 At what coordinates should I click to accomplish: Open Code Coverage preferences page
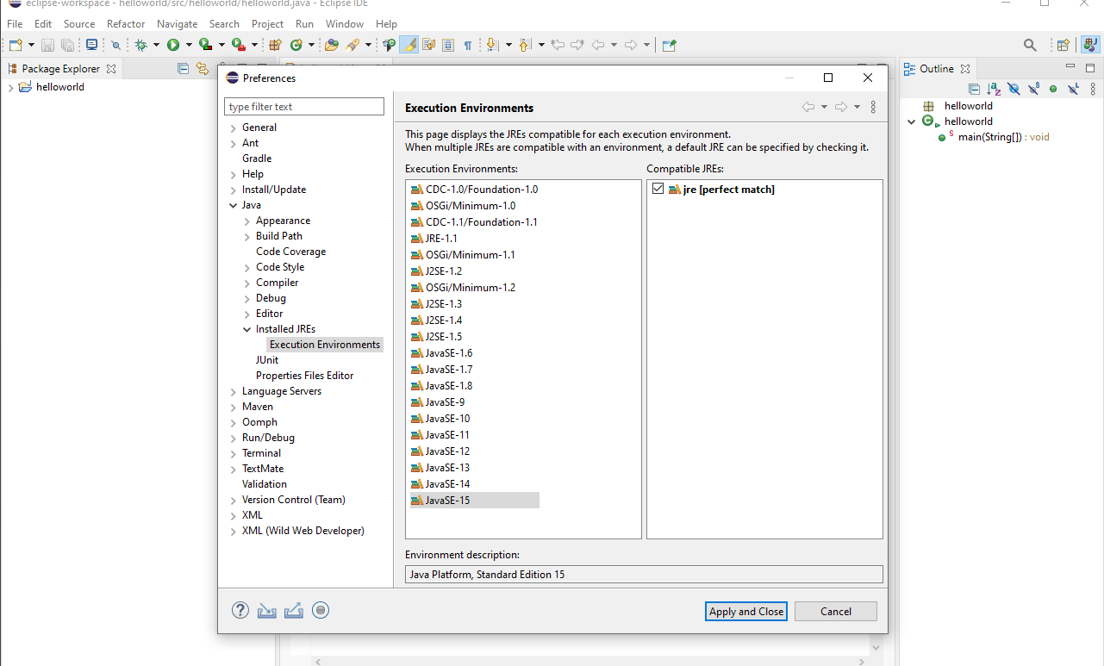pyautogui.click(x=290, y=252)
